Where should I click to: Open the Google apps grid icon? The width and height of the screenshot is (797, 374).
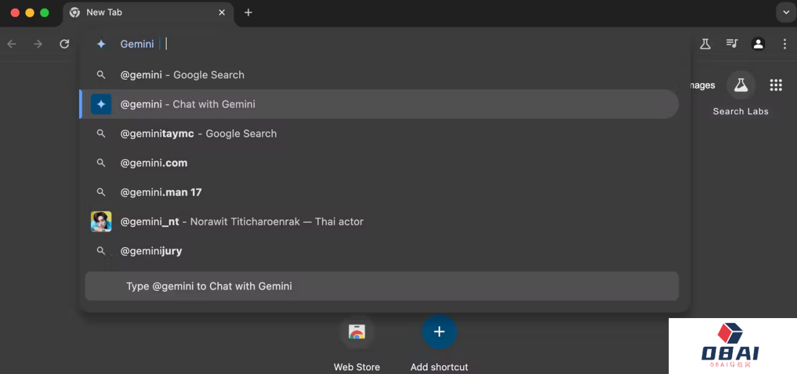coord(776,85)
